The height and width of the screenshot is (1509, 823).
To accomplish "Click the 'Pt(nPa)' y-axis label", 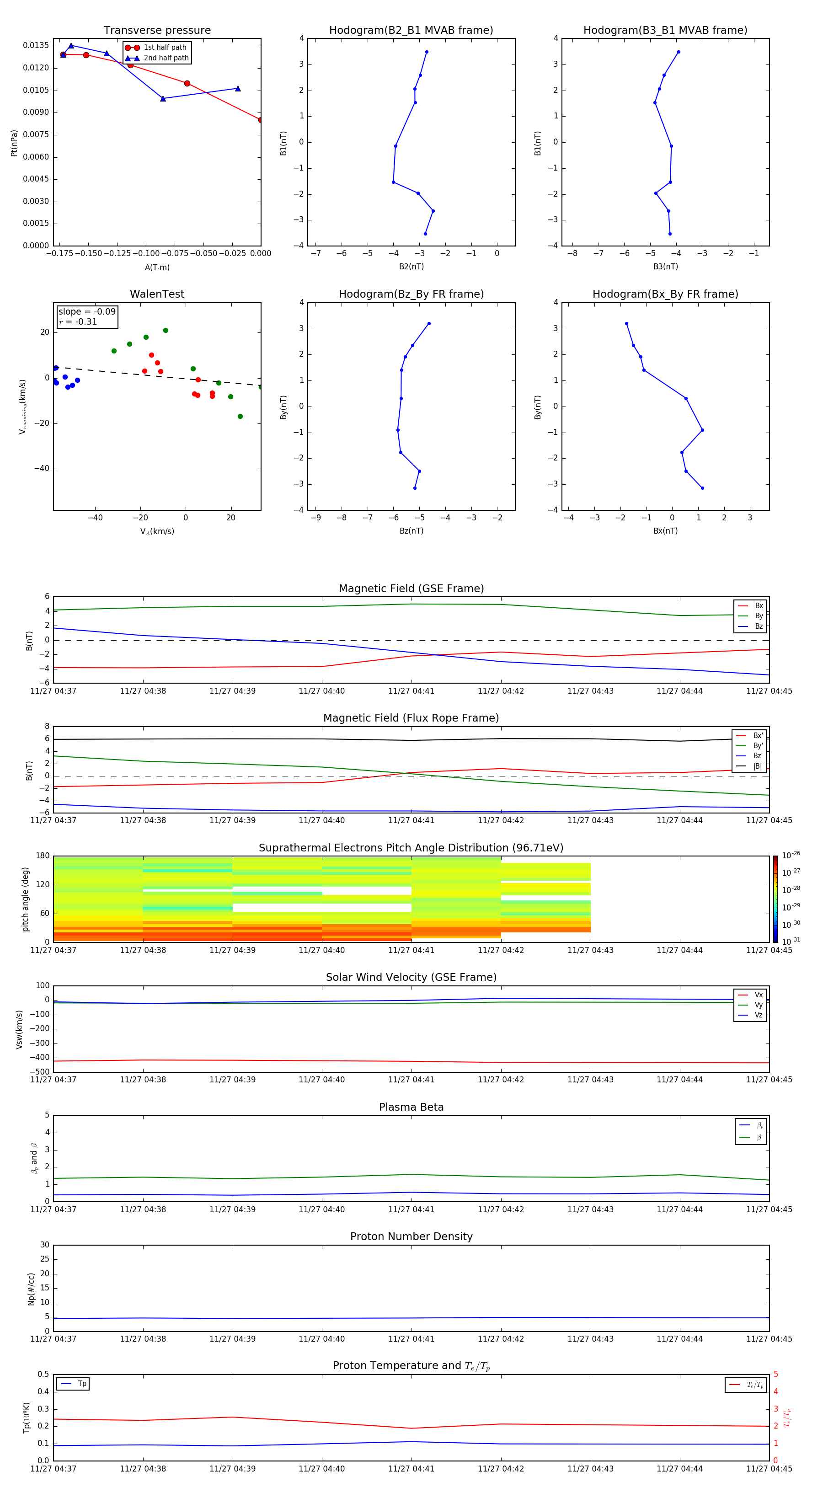I will (14, 142).
